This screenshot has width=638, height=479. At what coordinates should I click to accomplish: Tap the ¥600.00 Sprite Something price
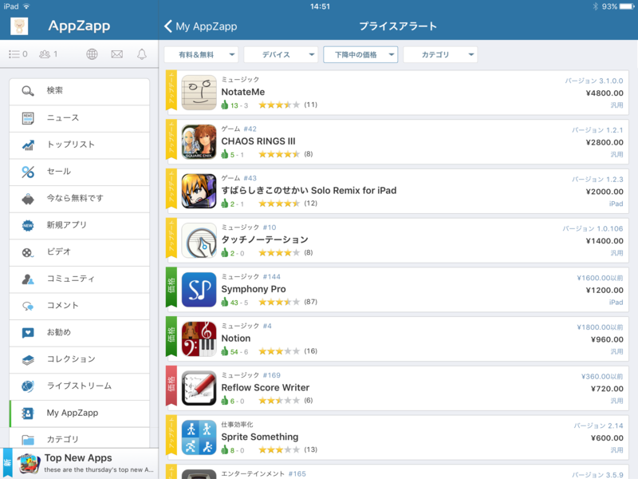click(607, 438)
